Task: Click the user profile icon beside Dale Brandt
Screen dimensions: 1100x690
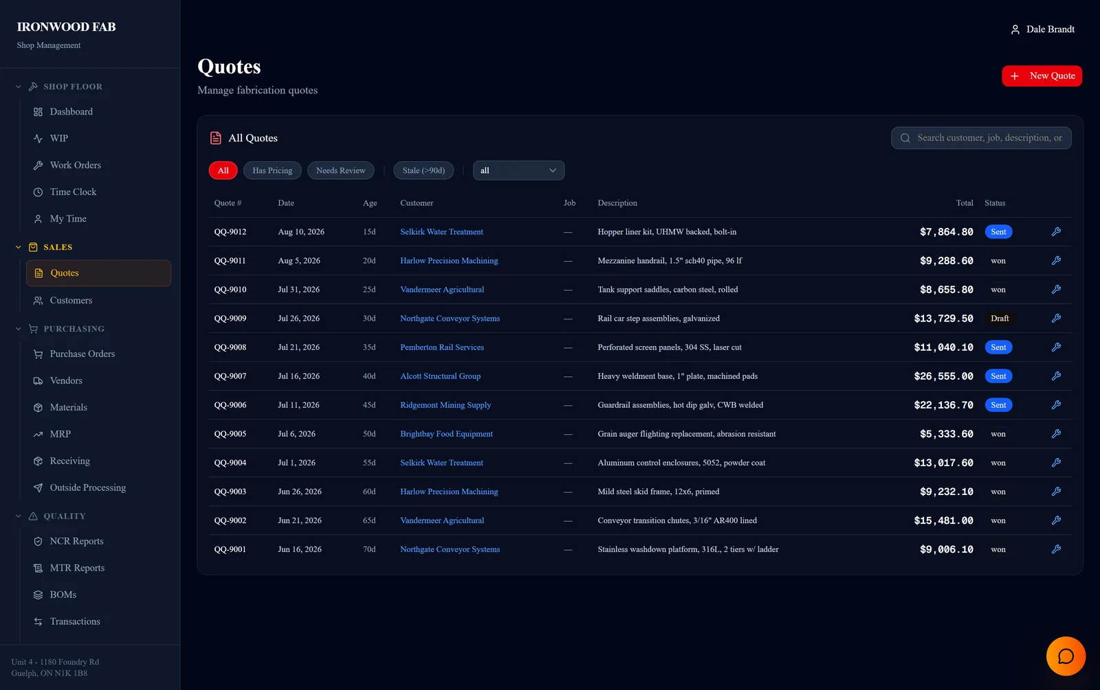Action: coord(1015,30)
